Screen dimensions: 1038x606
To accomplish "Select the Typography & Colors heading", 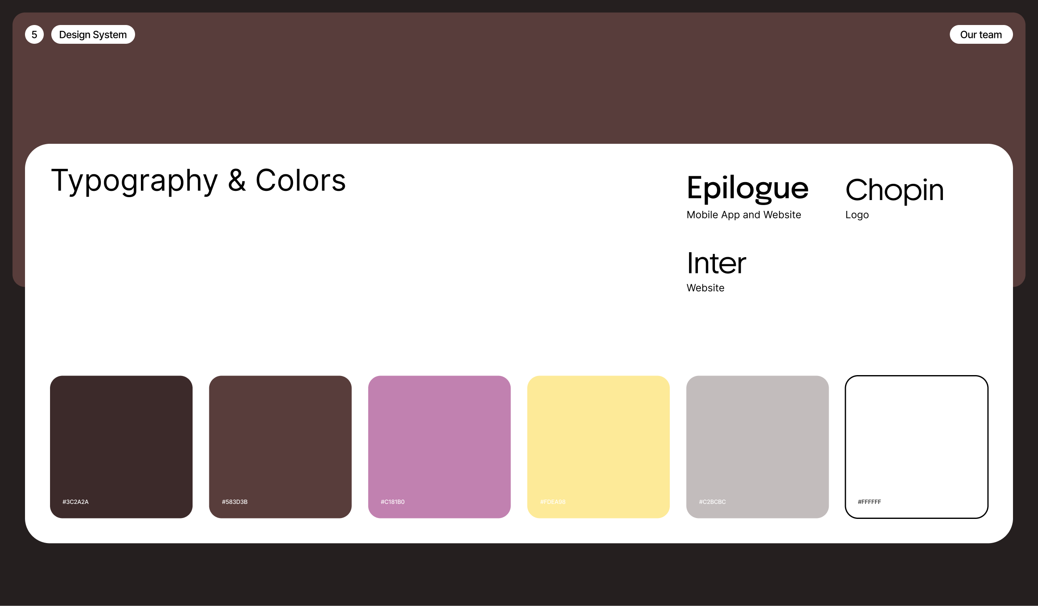I will (198, 181).
